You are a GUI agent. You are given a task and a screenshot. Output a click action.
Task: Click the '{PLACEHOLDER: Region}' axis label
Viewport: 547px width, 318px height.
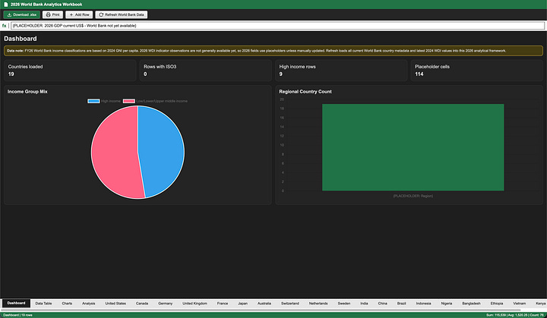tap(413, 196)
